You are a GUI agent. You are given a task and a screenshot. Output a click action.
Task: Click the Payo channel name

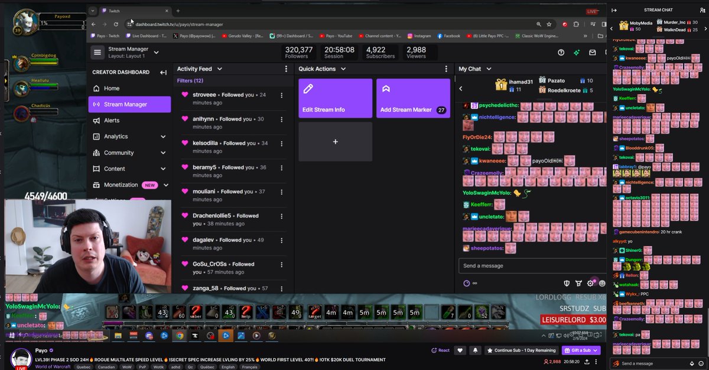tap(41, 350)
